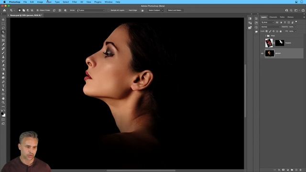Switch to the Paths tab

[x=282, y=17]
